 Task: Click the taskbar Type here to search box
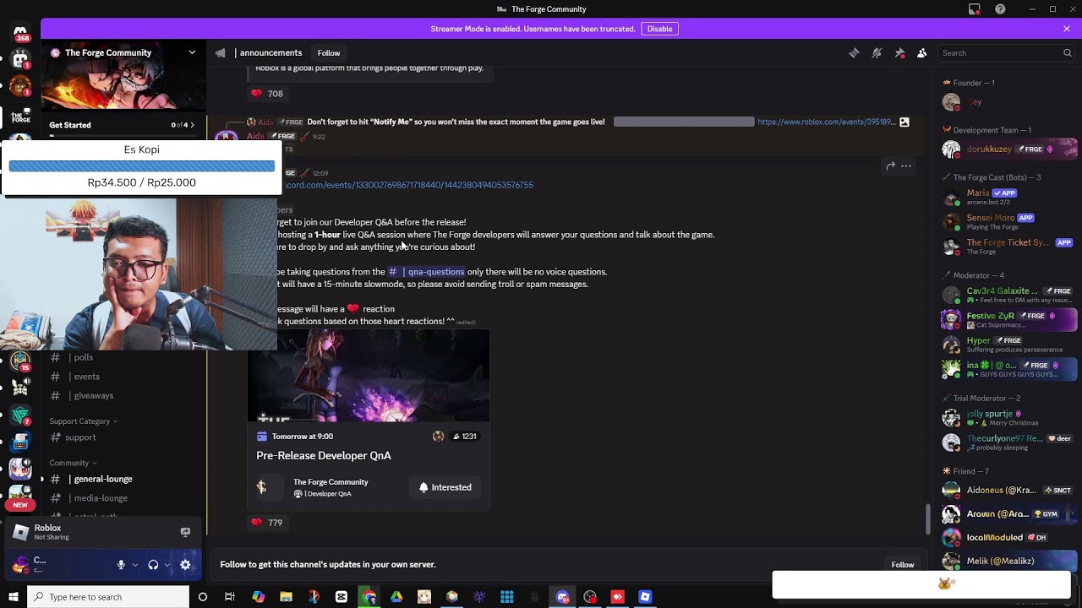[108, 597]
